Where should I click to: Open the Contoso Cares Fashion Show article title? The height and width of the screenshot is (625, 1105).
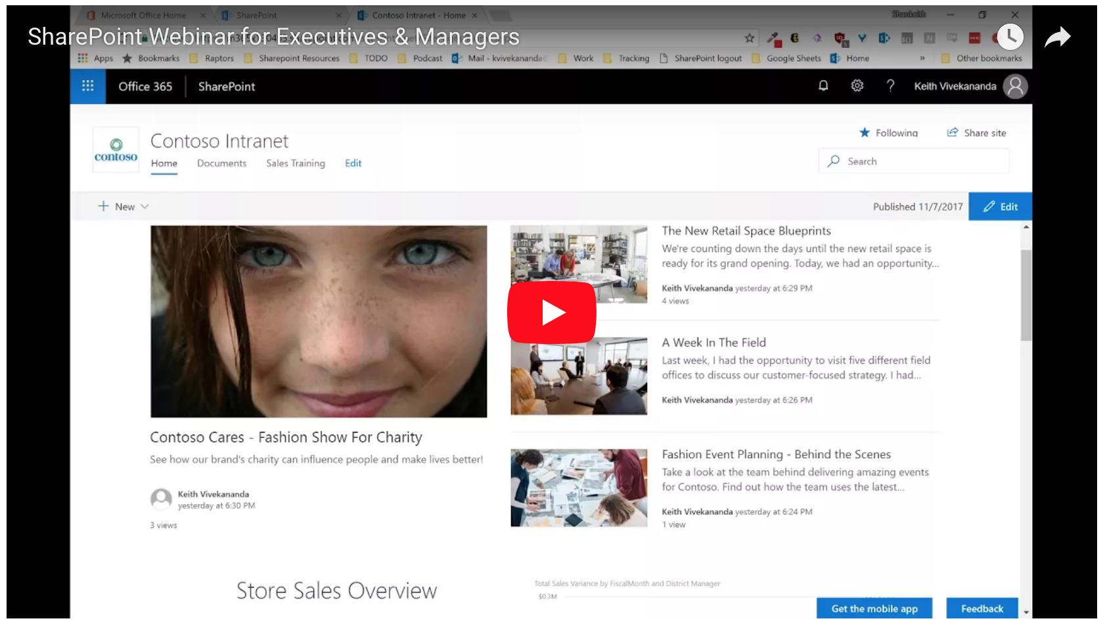286,437
